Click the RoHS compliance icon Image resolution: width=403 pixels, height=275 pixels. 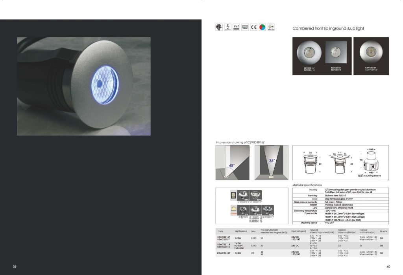[x=245, y=27]
